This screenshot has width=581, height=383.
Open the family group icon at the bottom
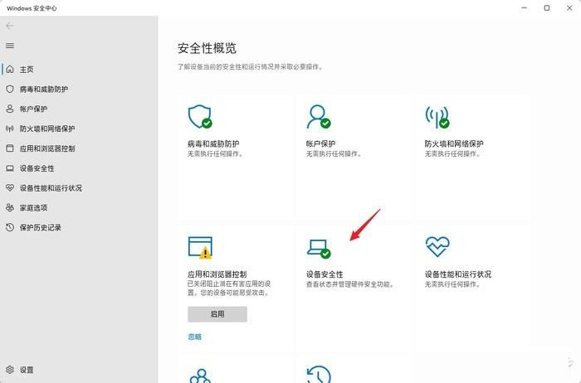[x=200, y=376]
